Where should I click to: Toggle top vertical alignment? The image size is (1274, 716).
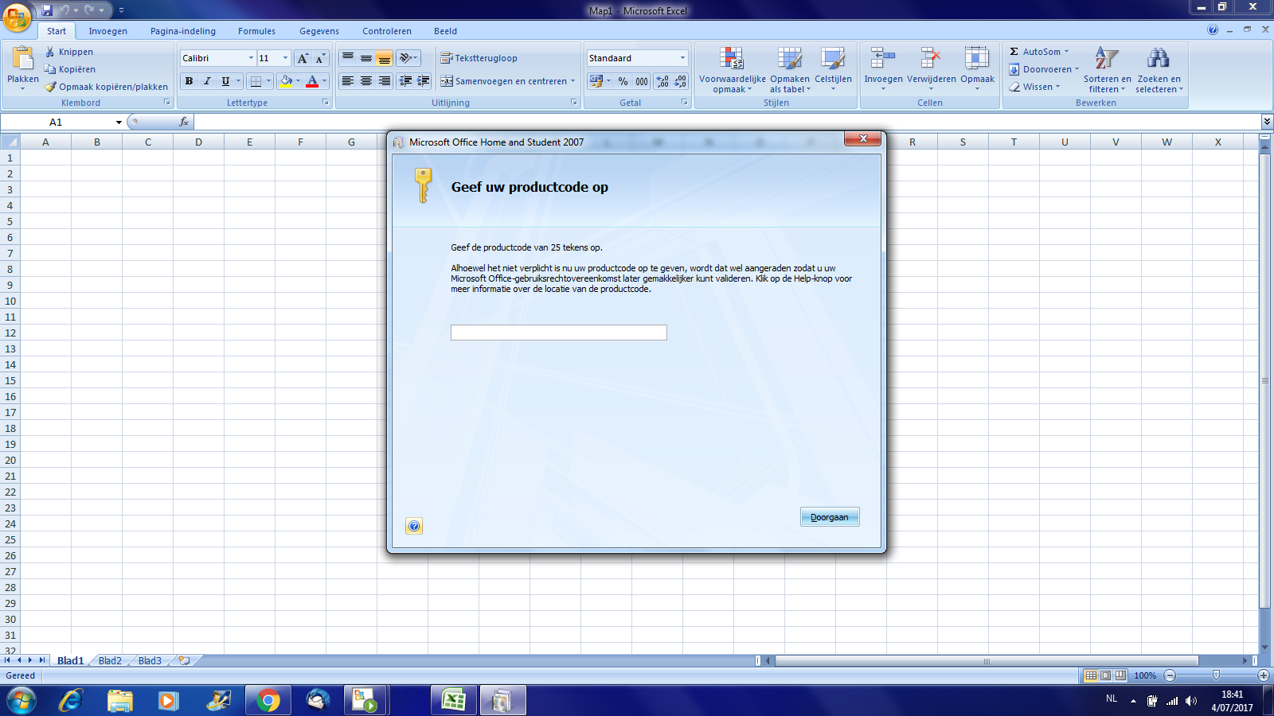[347, 58]
